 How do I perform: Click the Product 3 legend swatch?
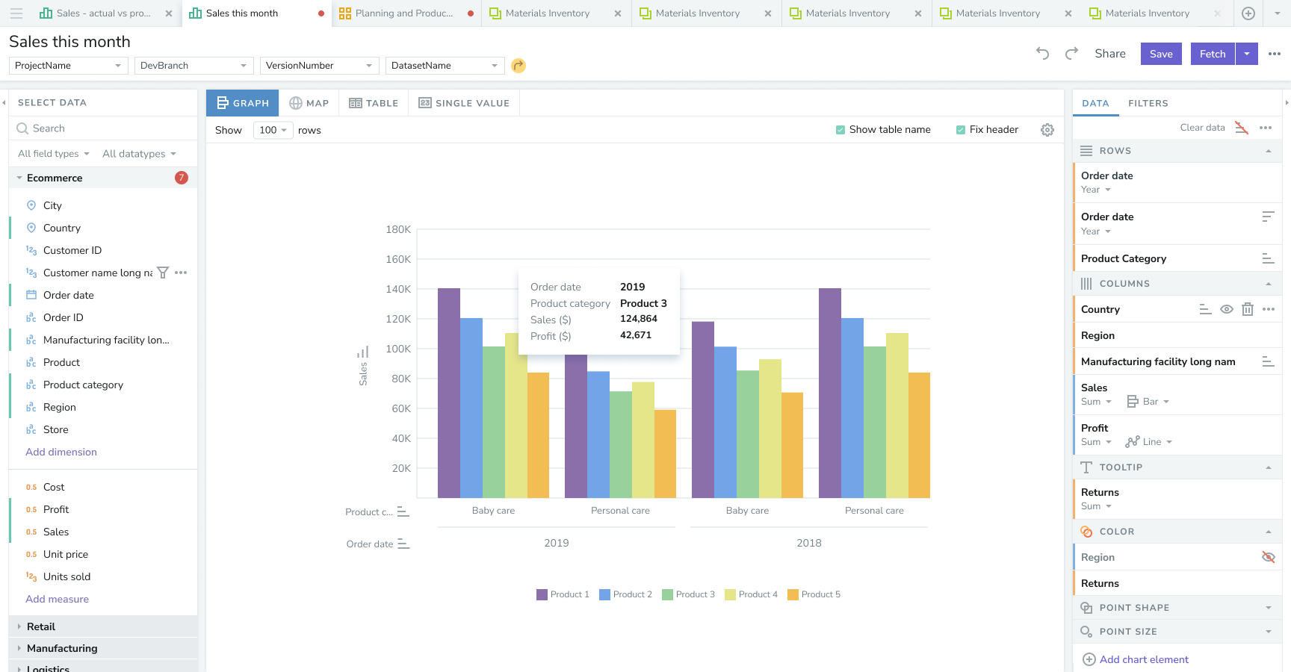click(667, 594)
